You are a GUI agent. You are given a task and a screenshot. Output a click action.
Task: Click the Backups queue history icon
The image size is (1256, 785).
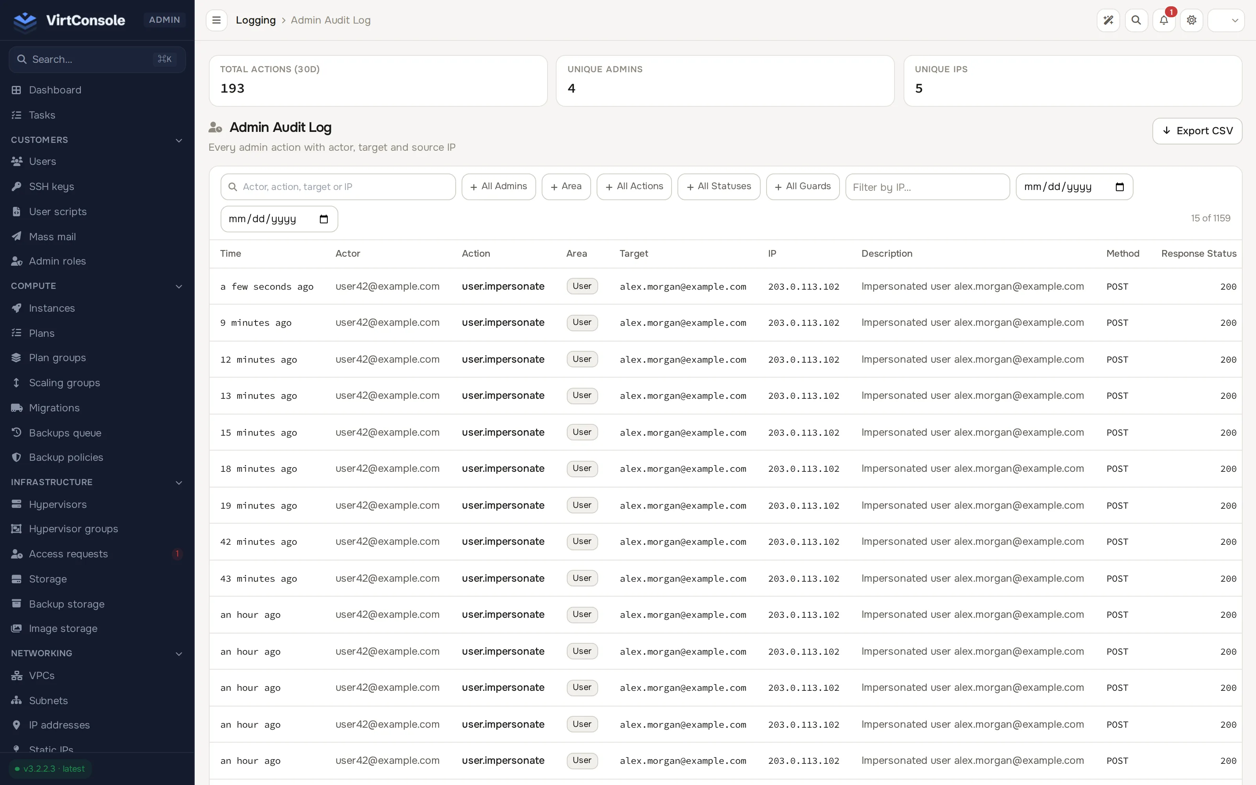(x=16, y=433)
